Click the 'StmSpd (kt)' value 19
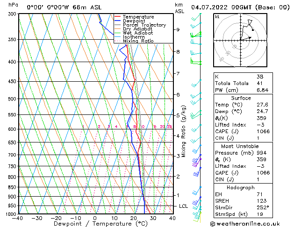 tap(260, 214)
